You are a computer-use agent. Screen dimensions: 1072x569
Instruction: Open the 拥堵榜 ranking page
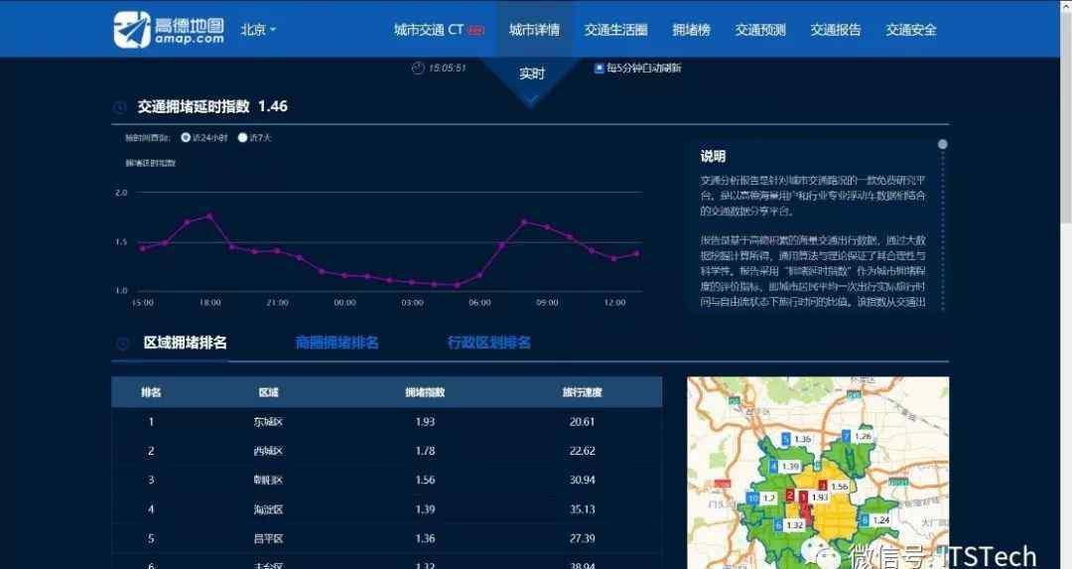click(x=691, y=30)
